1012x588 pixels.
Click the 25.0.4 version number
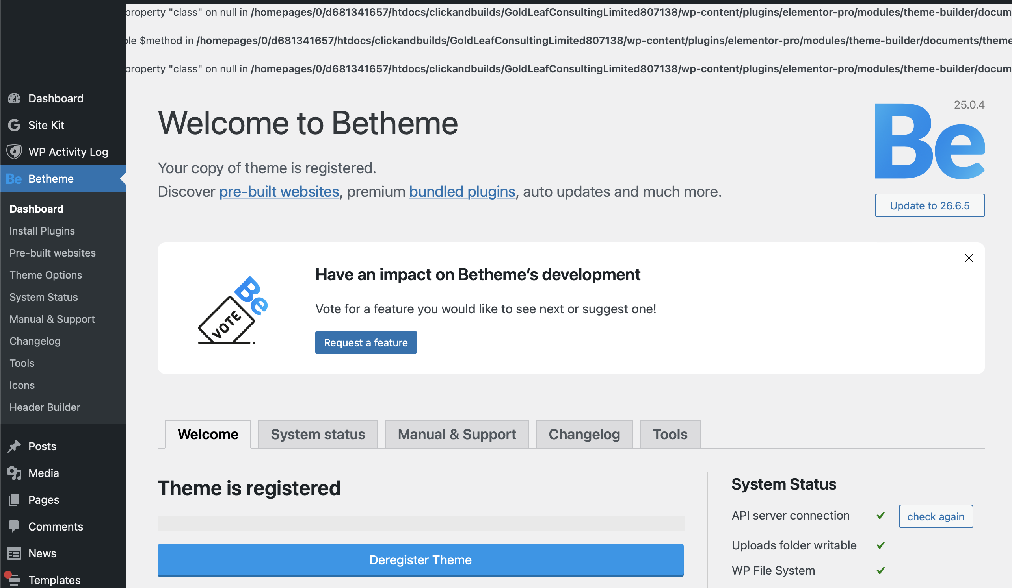click(x=969, y=105)
